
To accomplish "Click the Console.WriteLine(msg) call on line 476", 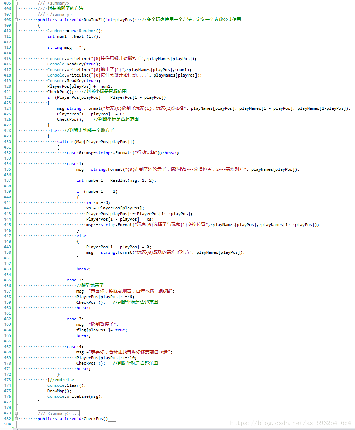I will point(75,396).
